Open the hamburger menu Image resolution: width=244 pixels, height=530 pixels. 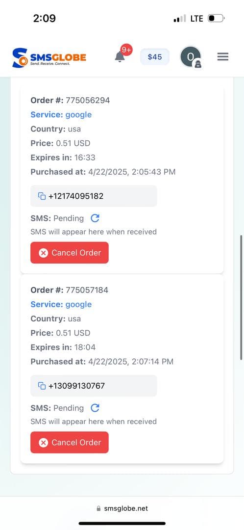pos(223,57)
